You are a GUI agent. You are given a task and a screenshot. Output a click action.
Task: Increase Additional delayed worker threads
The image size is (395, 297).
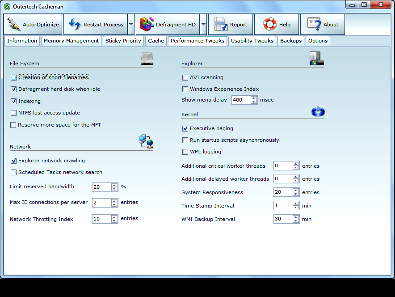click(296, 177)
